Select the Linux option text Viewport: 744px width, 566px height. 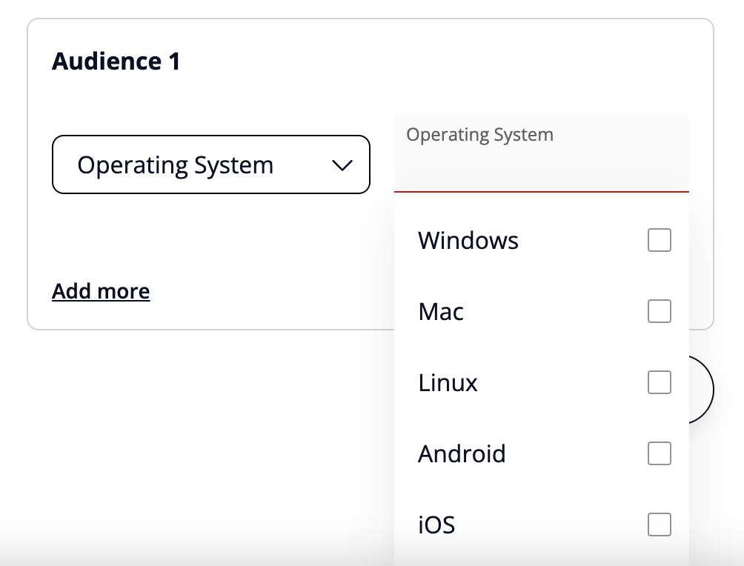pyautogui.click(x=448, y=382)
